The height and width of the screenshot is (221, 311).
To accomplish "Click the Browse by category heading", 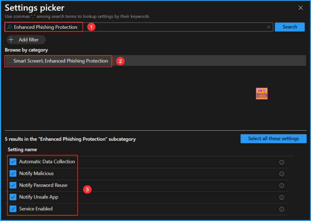I will point(26,50).
